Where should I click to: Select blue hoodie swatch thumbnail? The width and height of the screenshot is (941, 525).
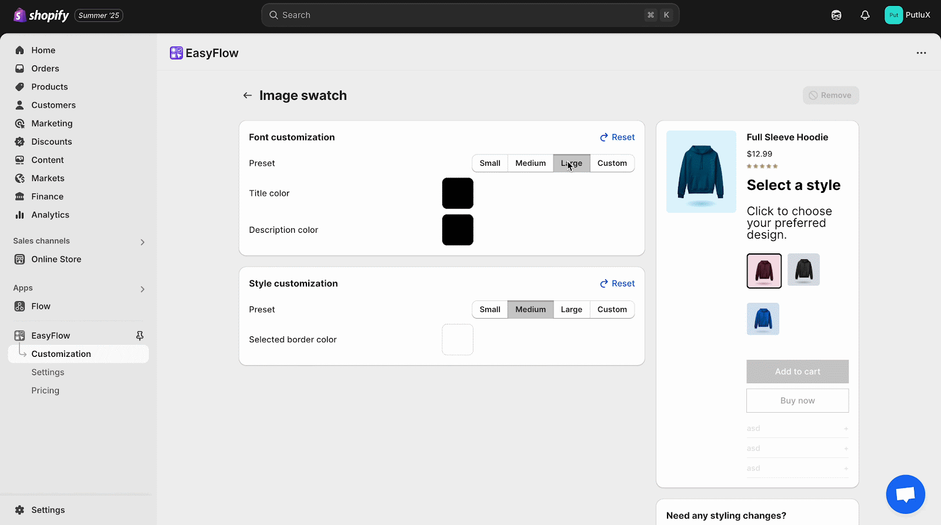tap(763, 319)
